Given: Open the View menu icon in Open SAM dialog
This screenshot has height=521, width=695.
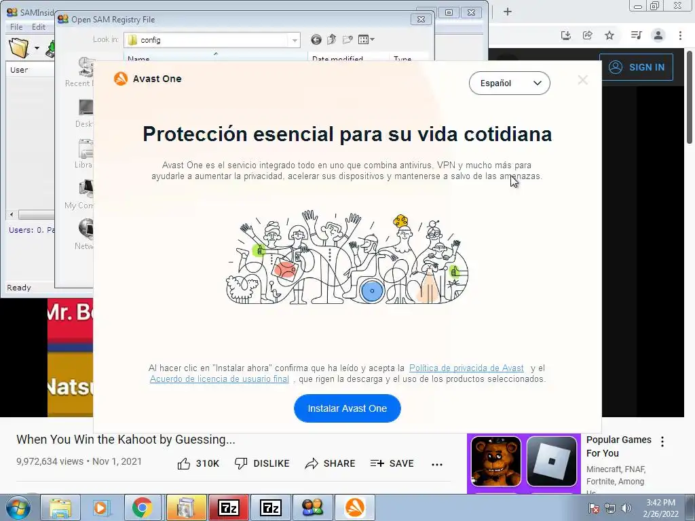Looking at the screenshot, I should click(x=366, y=39).
